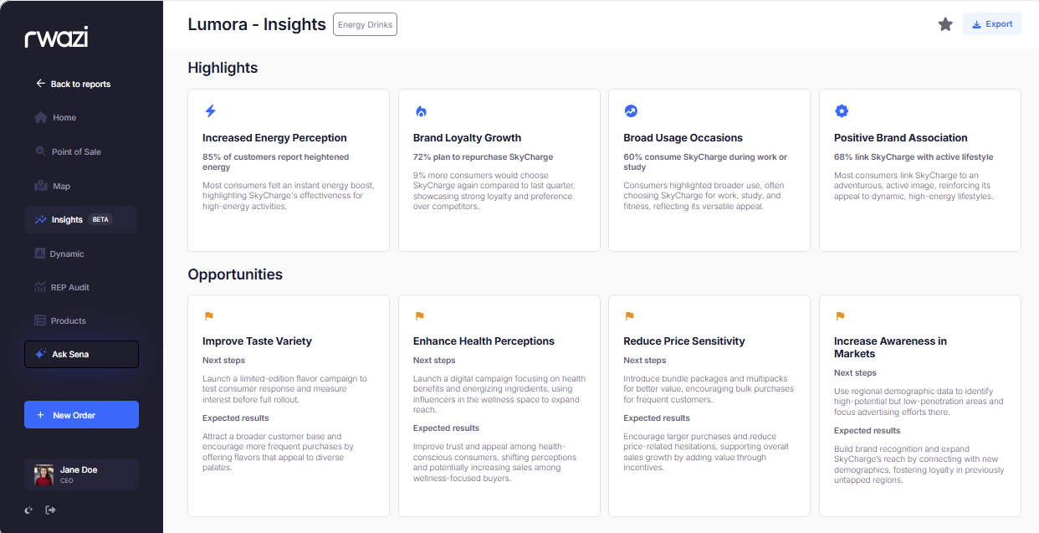1039x533 pixels.
Task: Click the Dynamic chart icon
Action: (x=40, y=254)
